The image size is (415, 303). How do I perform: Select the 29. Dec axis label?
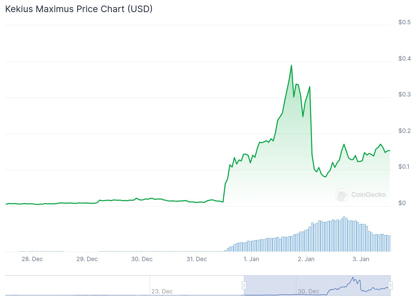pos(87,259)
